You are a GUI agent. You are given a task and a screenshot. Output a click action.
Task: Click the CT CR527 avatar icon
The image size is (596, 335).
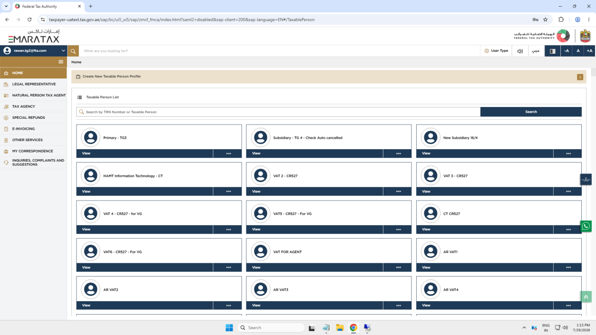point(430,213)
